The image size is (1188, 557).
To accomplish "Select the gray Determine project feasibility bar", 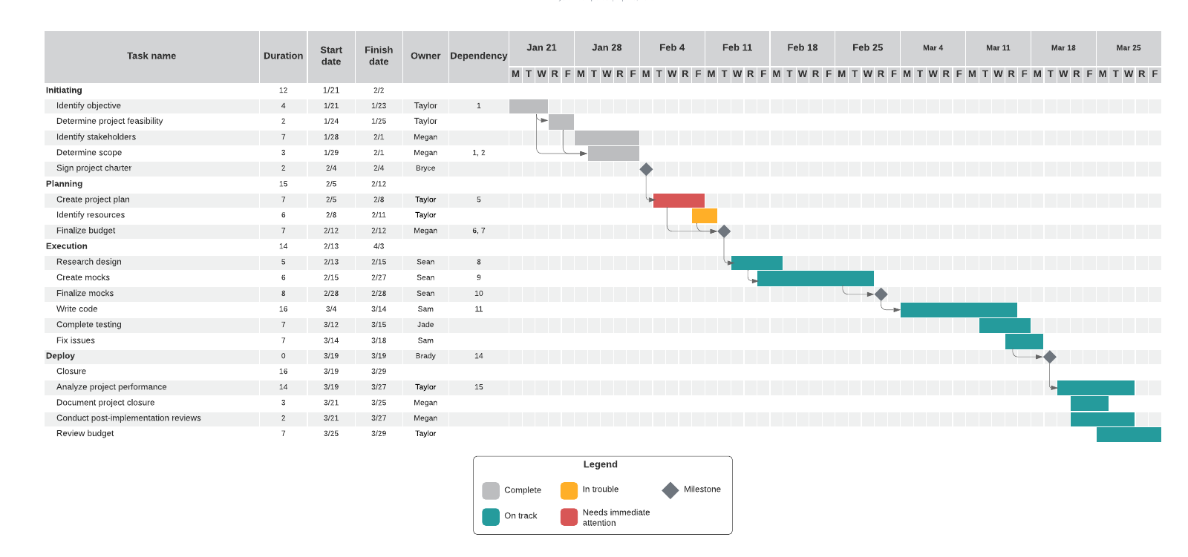I will coord(561,122).
